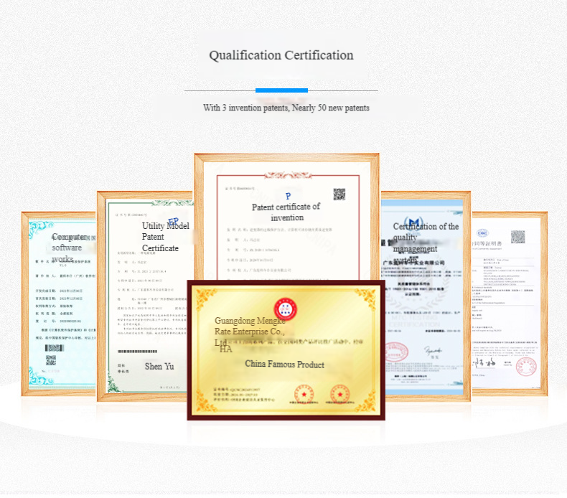Open the Computer software works certificate
Image resolution: width=567 pixels, height=498 pixels.
pos(59,301)
